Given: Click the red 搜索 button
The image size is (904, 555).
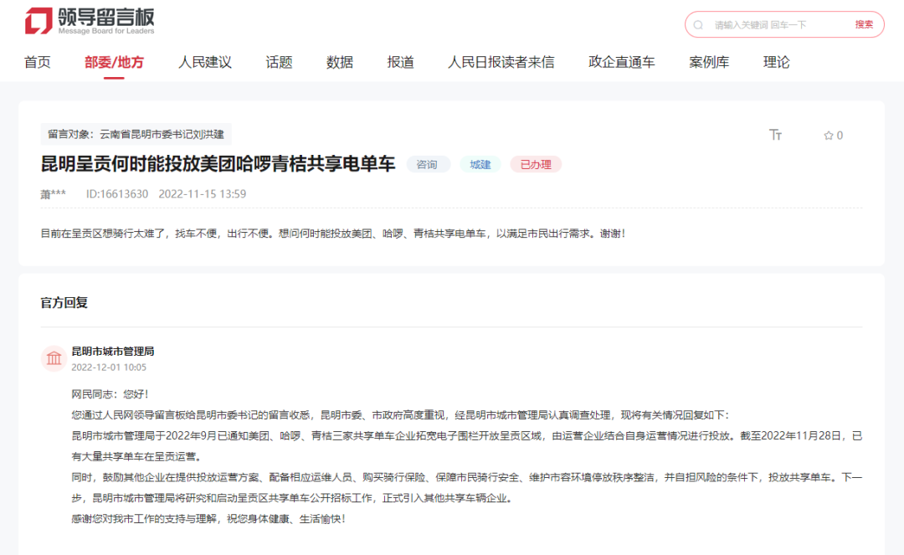Looking at the screenshot, I should click(x=864, y=24).
